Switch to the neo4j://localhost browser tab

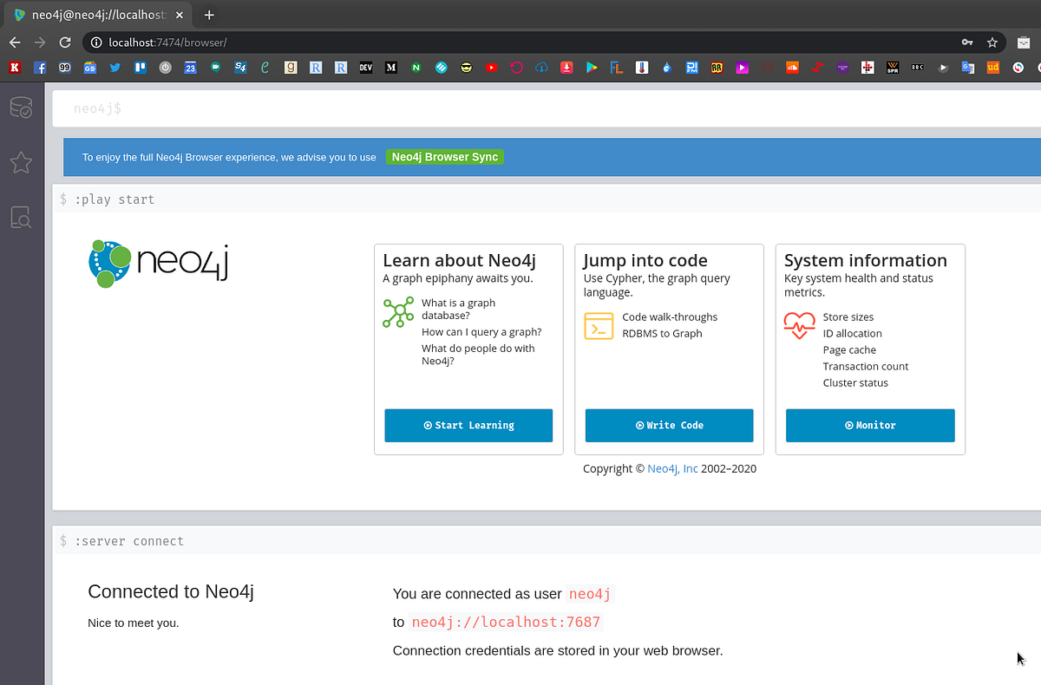click(95, 15)
